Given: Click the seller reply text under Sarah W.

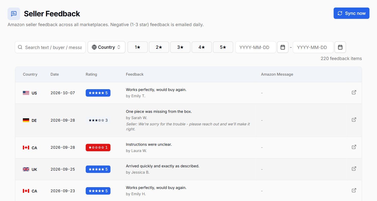Looking at the screenshot, I should [x=188, y=127].
